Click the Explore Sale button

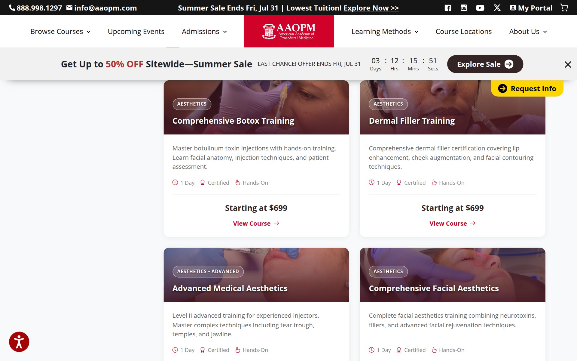485,64
